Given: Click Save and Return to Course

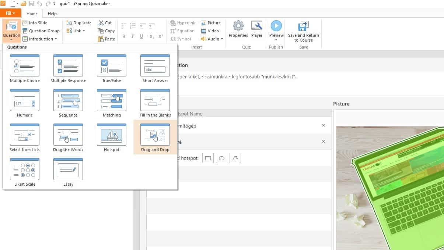Looking at the screenshot, I should click(x=304, y=31).
